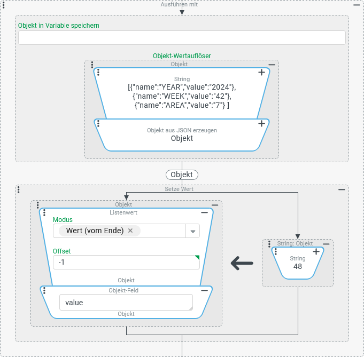Collapse the Objekt-Wertauflöser Objekt container
This screenshot has height=357, width=364.
[272, 65]
